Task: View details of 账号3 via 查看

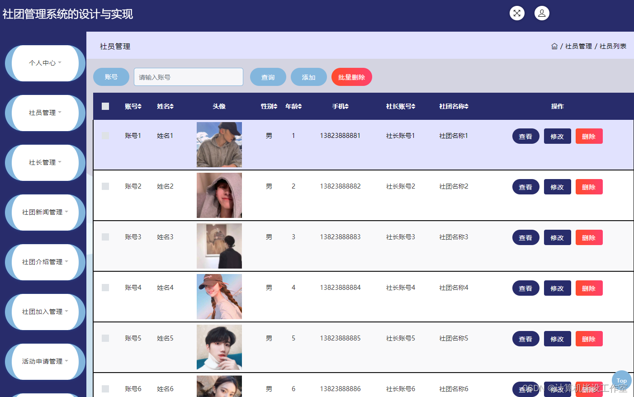Action: (x=526, y=237)
